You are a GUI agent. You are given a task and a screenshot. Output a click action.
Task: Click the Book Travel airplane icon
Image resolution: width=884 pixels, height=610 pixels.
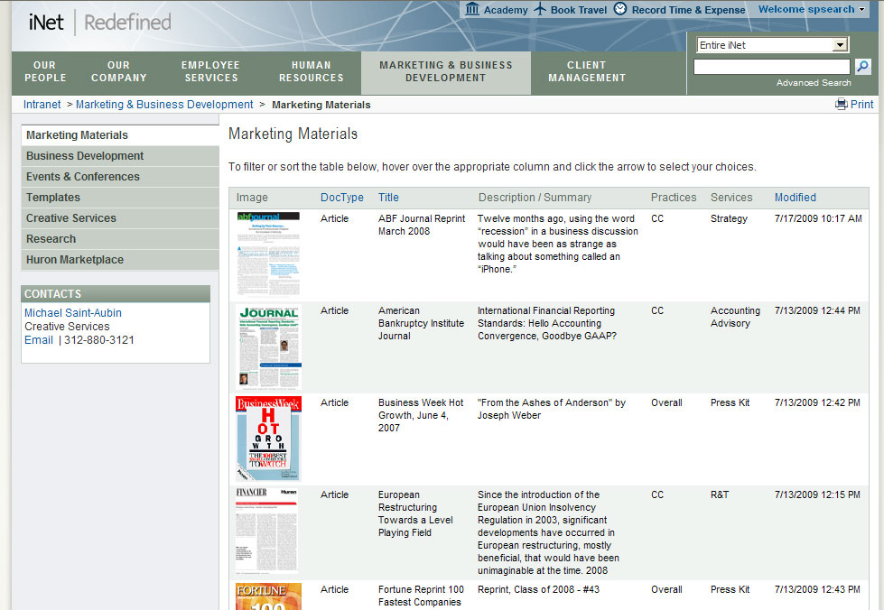click(x=540, y=9)
